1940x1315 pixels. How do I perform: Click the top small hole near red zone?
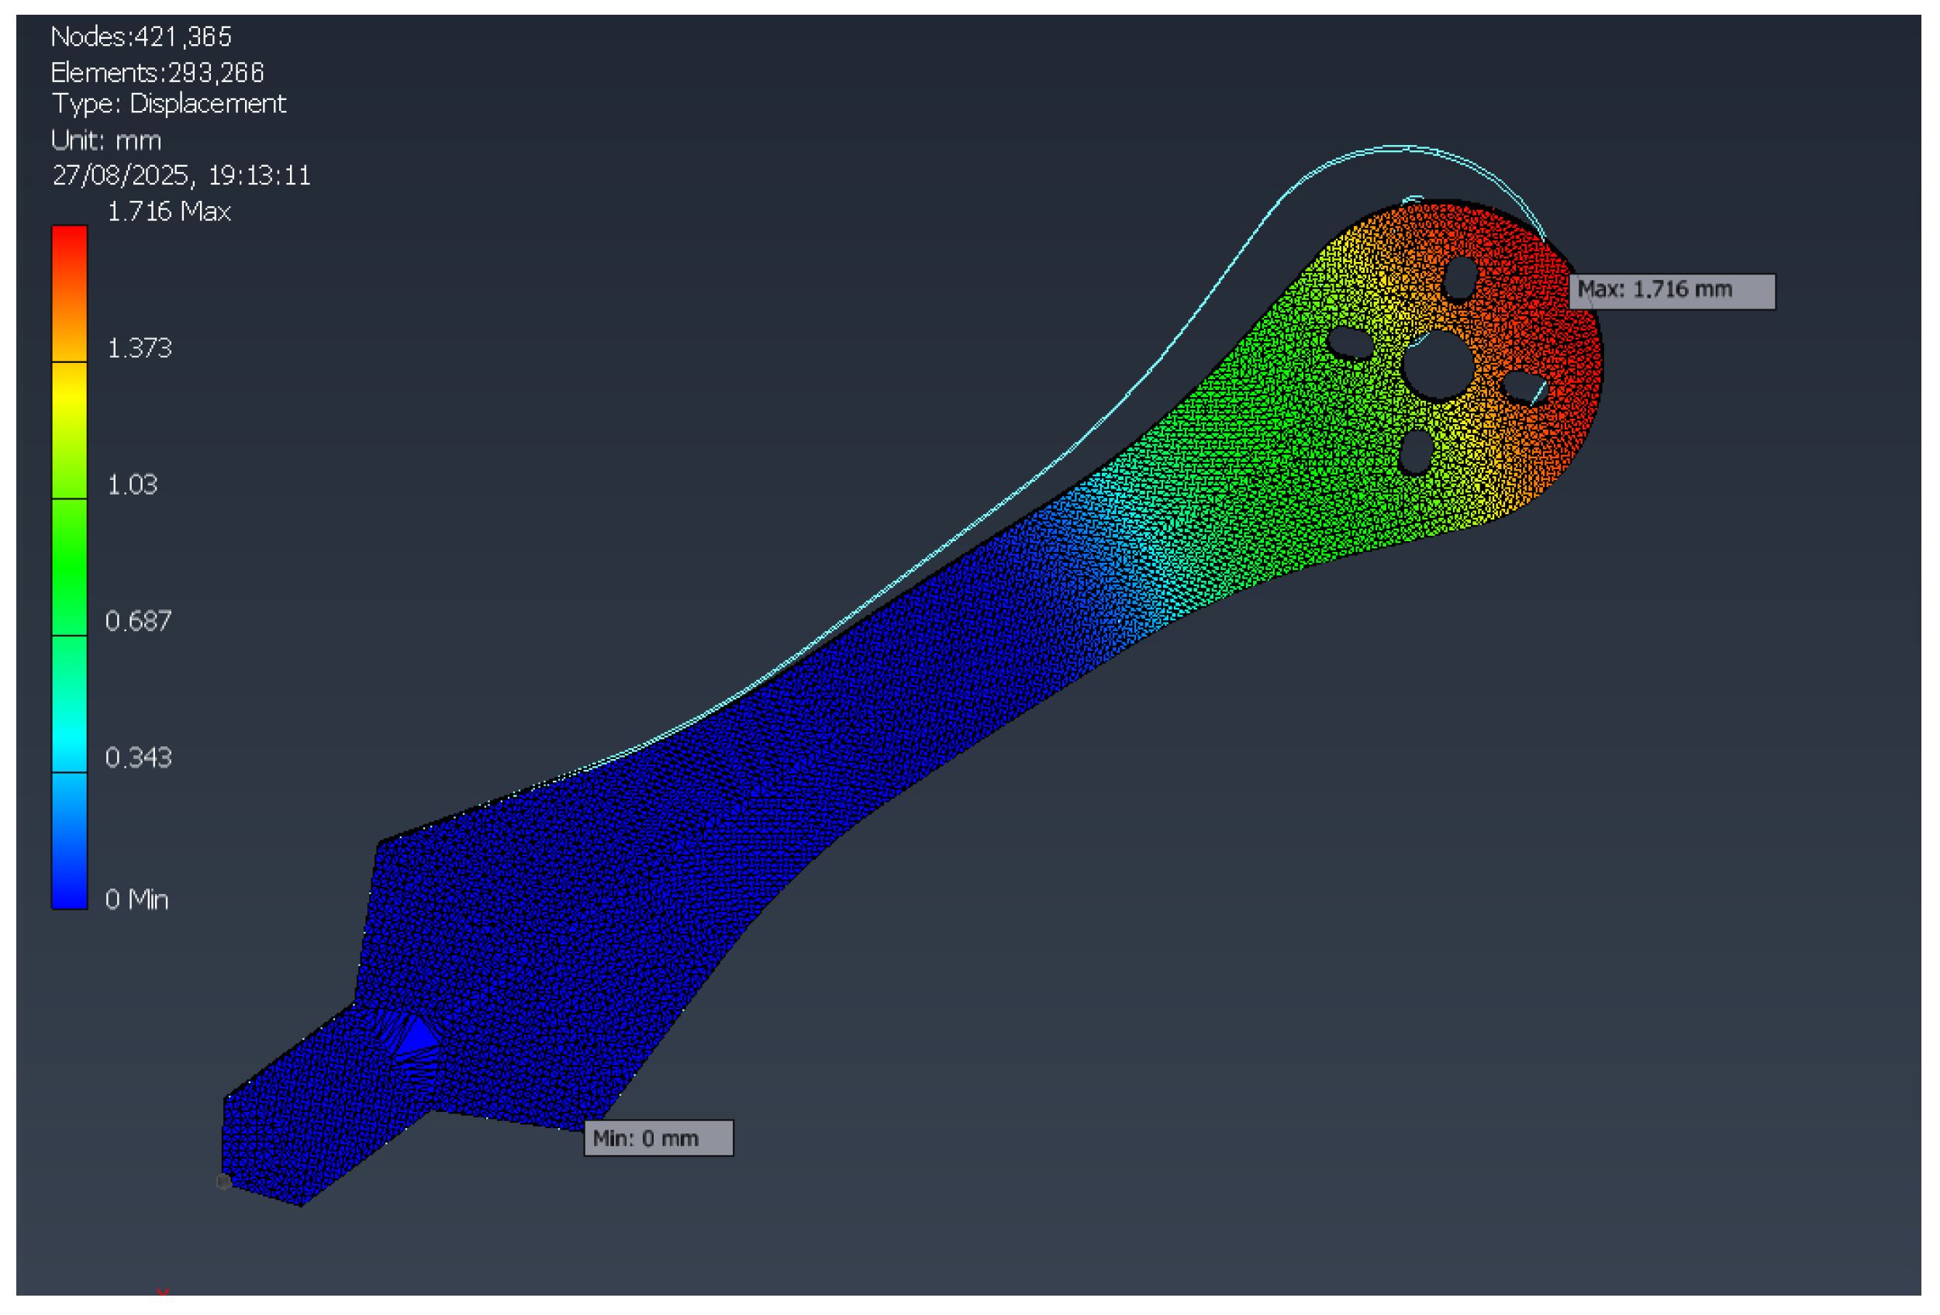(1461, 278)
